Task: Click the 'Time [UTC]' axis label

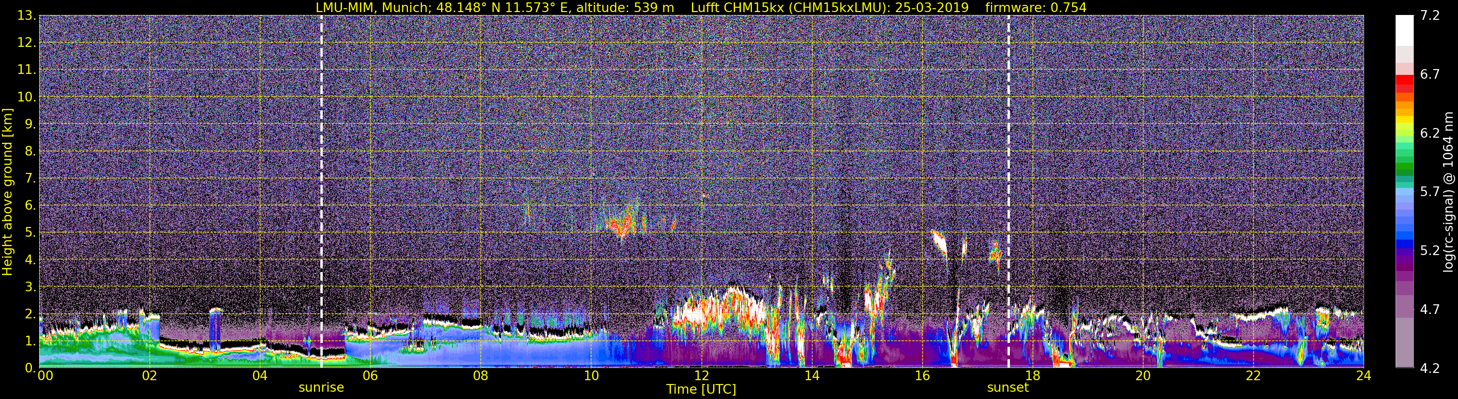Action: click(701, 389)
